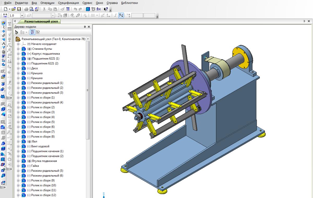This screenshot has height=198, width=313.
Task: Click the context help cursor icon
Action: click(x=106, y=9)
